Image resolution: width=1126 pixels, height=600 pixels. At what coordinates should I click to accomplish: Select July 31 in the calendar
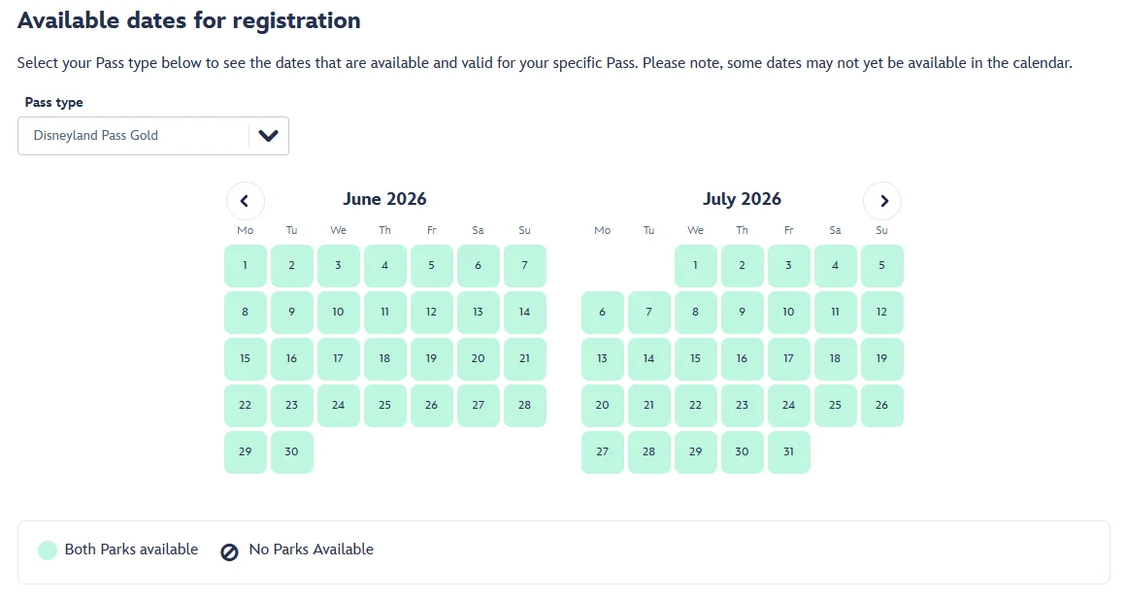789,452
